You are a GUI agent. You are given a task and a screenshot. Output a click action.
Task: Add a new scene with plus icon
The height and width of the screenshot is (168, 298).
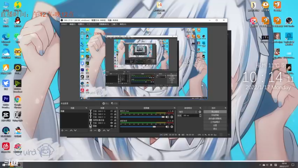[x=62, y=130]
